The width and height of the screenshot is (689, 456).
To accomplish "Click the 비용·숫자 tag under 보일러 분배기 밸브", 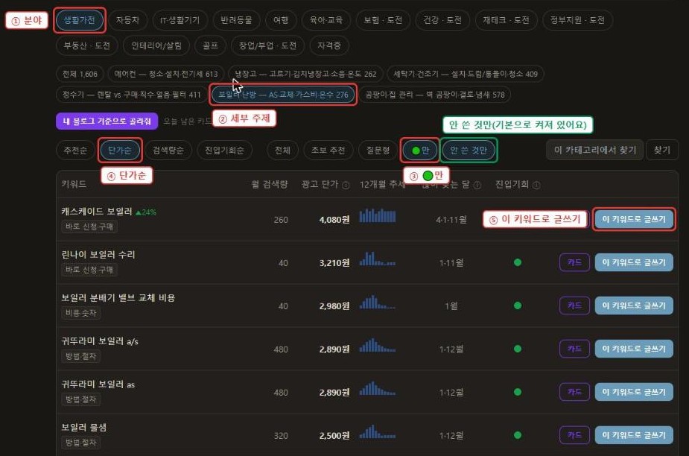I will pos(81,313).
